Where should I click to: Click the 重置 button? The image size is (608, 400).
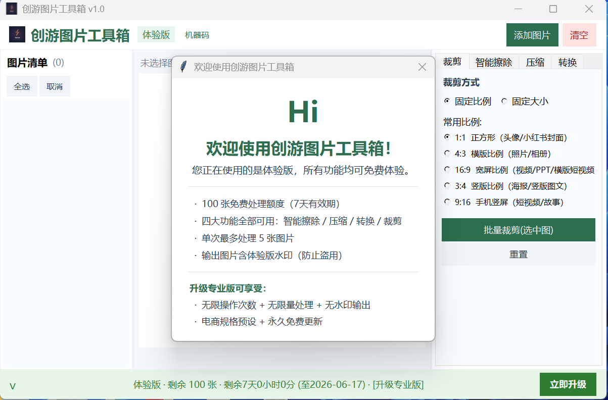coord(519,254)
